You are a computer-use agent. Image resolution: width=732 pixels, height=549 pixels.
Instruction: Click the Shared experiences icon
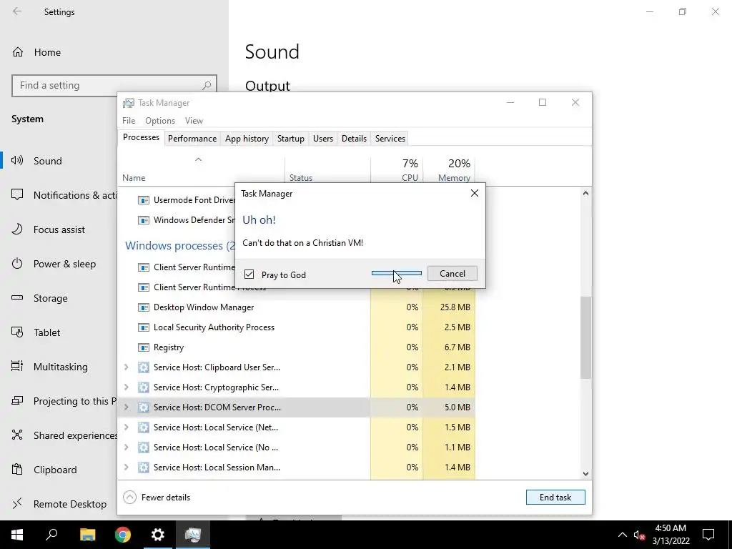coord(17,435)
